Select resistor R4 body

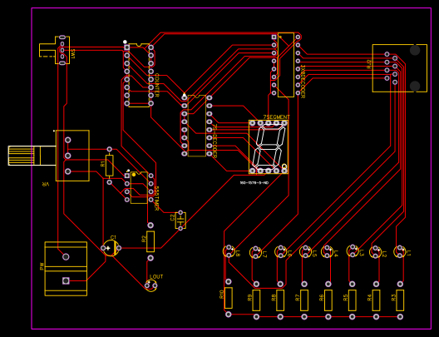point(376,300)
